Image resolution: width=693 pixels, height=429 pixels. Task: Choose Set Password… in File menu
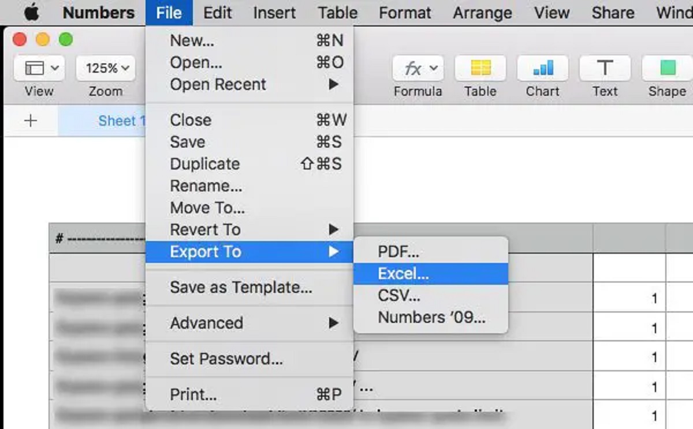point(226,359)
